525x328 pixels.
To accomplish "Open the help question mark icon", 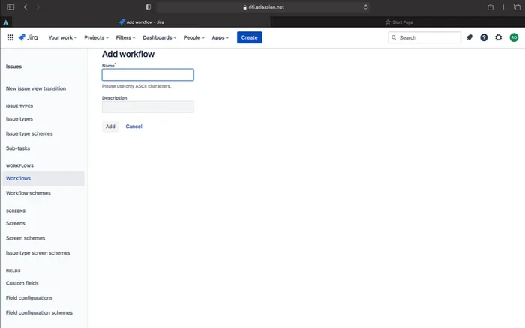I will pos(484,37).
